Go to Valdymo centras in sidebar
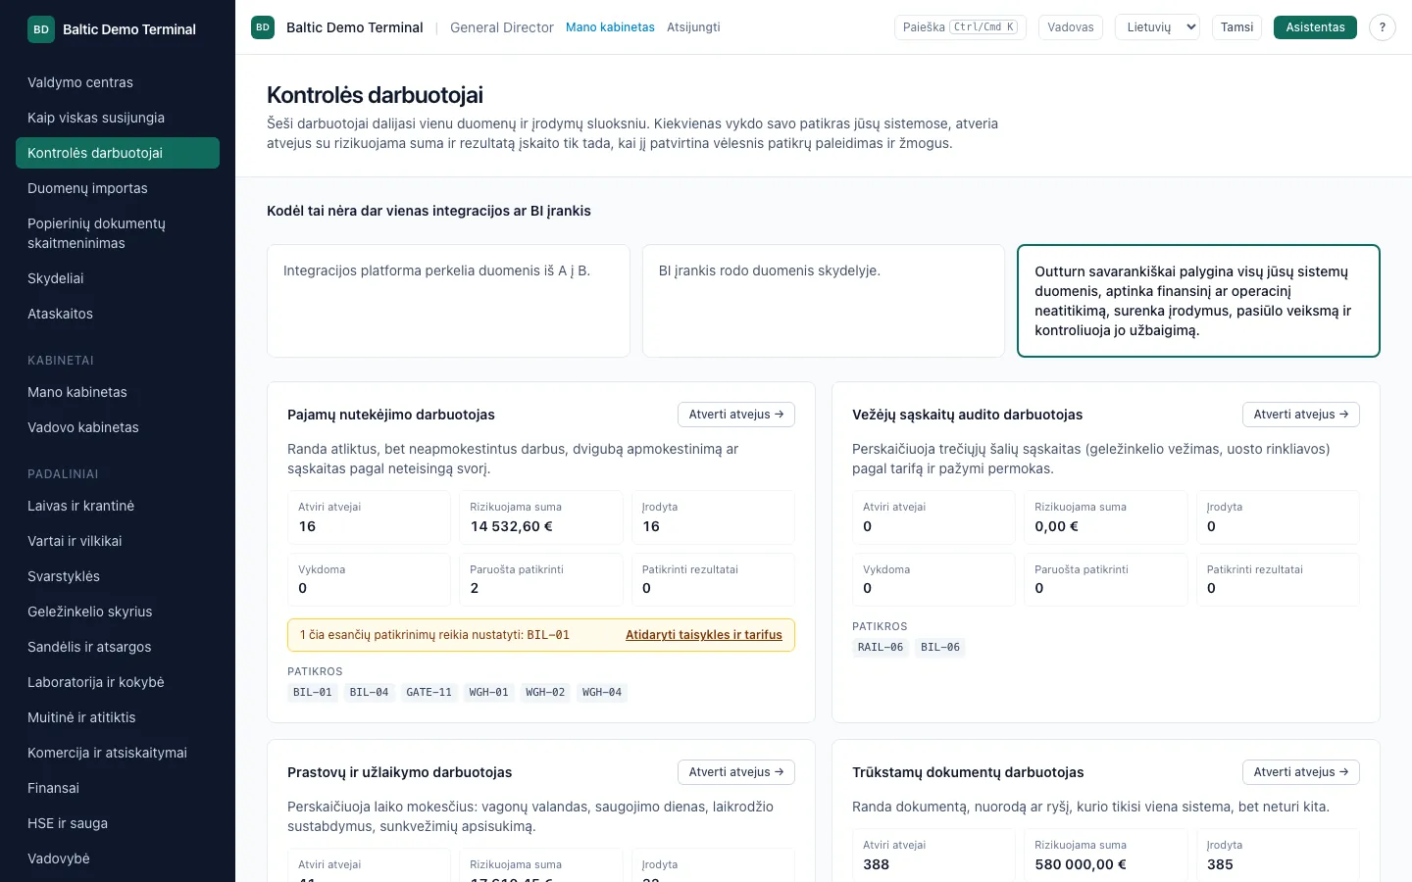1412x882 pixels. pyautogui.click(x=118, y=82)
